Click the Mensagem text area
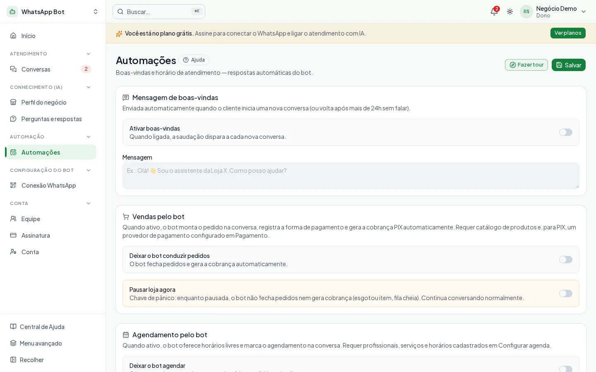Screen dimensions: 596x372 pos(351,176)
